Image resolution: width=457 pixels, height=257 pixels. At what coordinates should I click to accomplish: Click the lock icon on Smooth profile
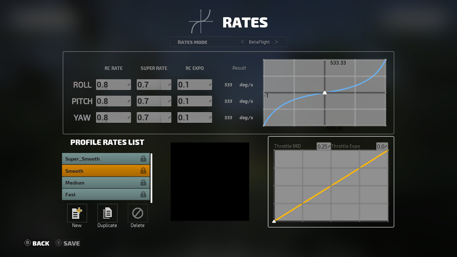[x=143, y=171]
